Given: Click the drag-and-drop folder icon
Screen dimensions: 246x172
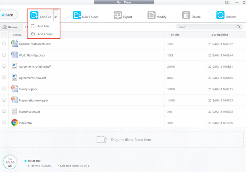Looking at the screenshot, I should 101,139.
